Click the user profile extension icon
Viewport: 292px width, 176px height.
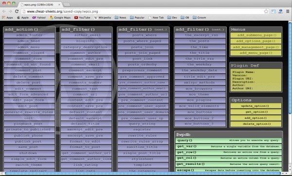280,11
